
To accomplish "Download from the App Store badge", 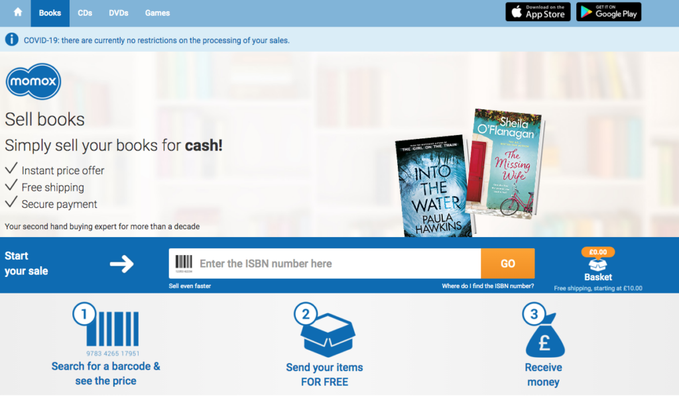I will [x=538, y=12].
